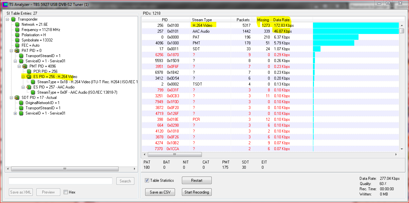The image size is (409, 203).
Task: Click the H.264 Video ES stream icon
Action: point(29,77)
